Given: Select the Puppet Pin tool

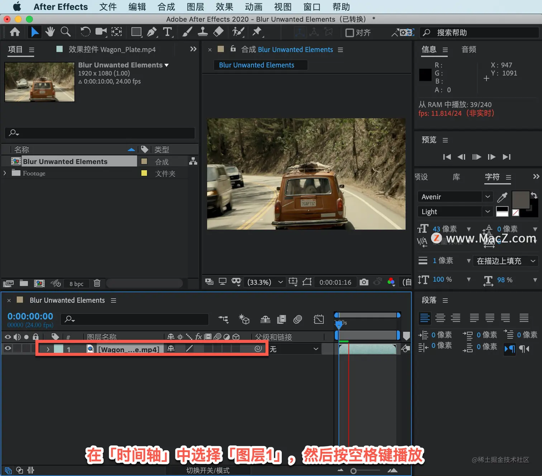Looking at the screenshot, I should coord(257,32).
